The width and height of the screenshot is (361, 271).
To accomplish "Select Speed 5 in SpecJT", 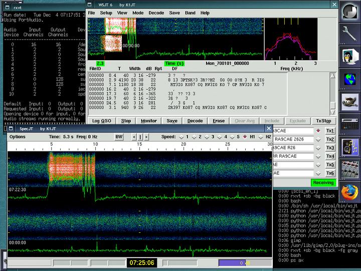I will [232, 137].
